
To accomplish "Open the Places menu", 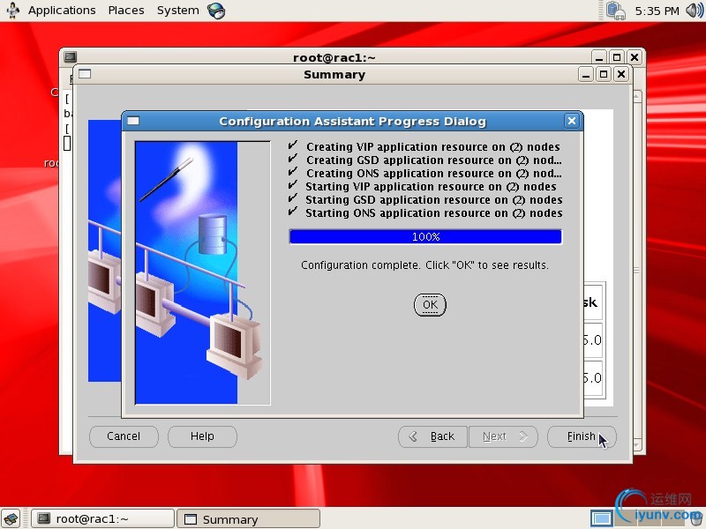I will click(126, 11).
